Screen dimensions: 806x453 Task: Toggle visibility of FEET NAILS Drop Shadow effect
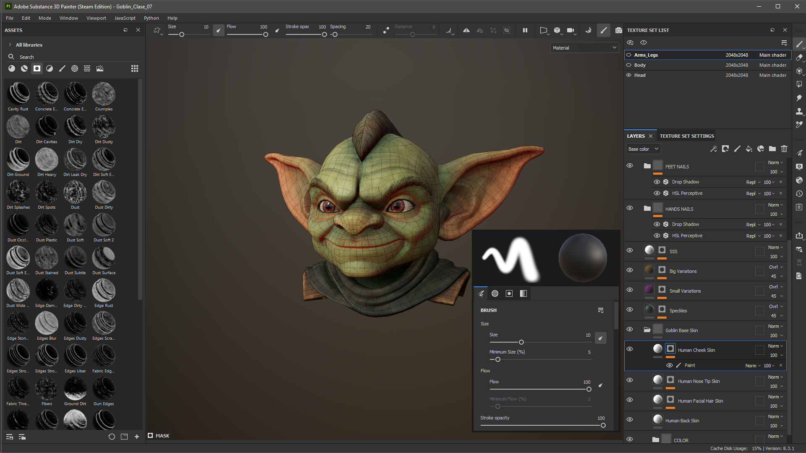coord(657,182)
